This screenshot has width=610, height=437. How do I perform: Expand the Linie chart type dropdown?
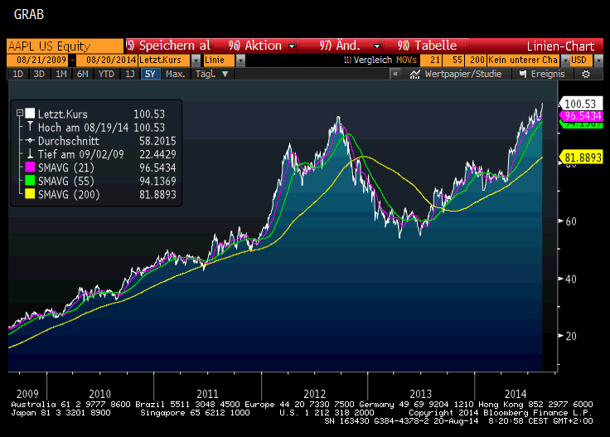[241, 61]
